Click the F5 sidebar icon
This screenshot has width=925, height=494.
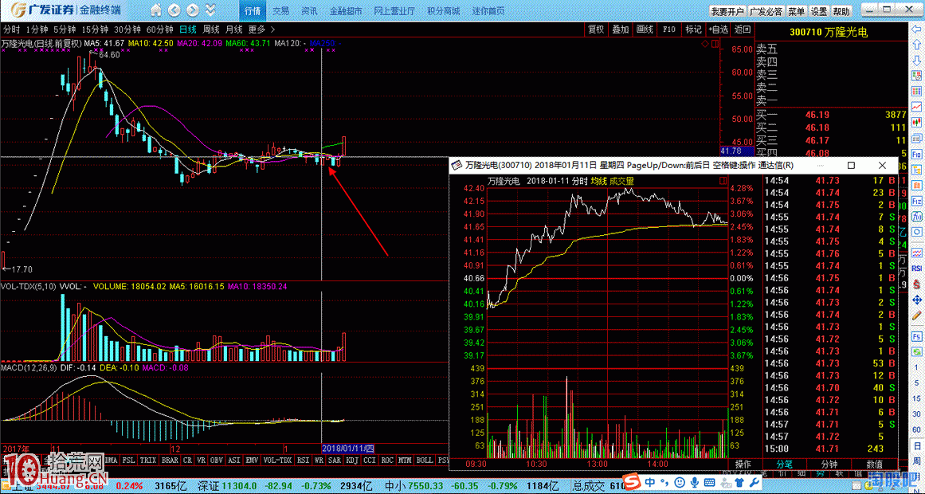coord(917,336)
